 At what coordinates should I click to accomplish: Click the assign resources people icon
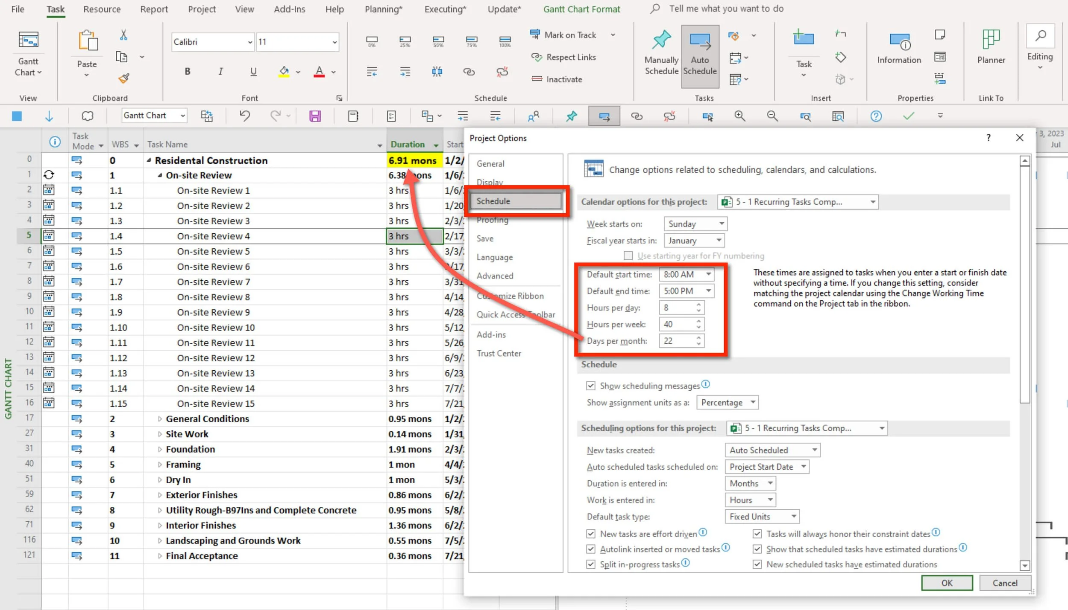[534, 116]
